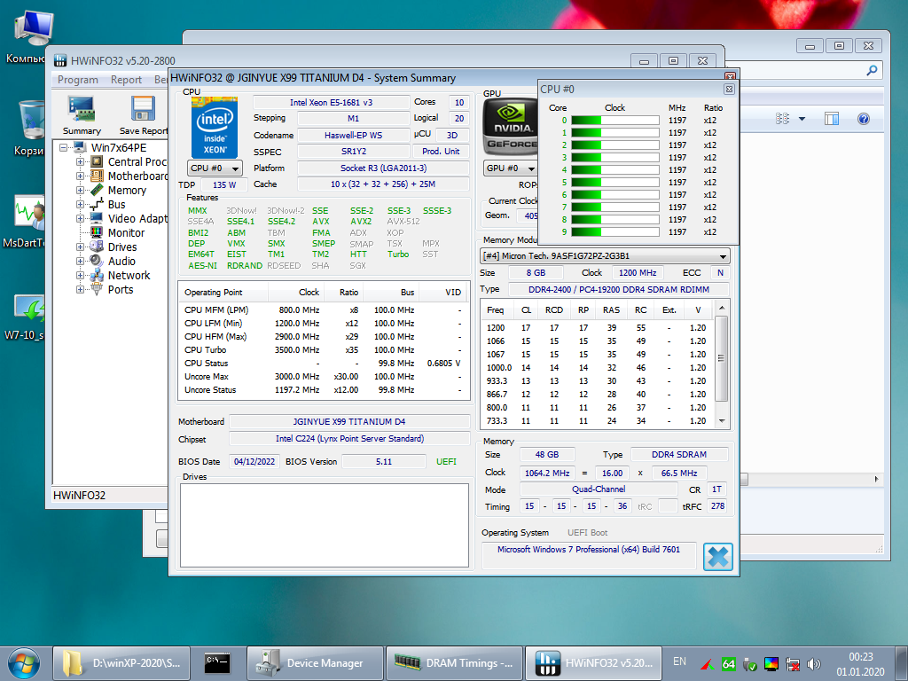Select the Audio tree icon
Viewport: 908px width, 681px height.
click(x=97, y=262)
